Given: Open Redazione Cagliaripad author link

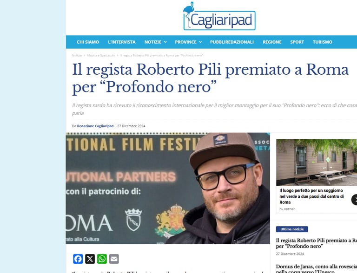Looking at the screenshot, I should click(95, 126).
